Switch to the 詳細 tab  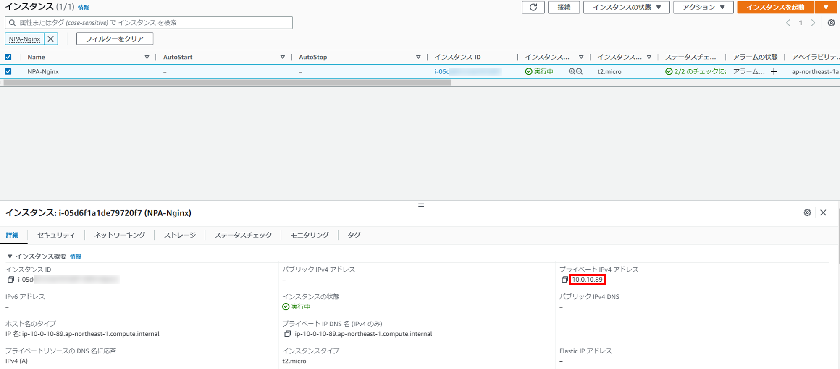pyautogui.click(x=12, y=235)
